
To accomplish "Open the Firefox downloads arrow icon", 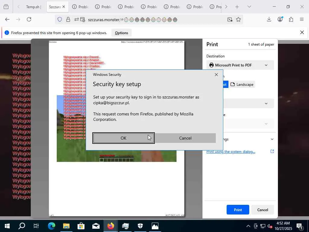I will pos(269,19).
